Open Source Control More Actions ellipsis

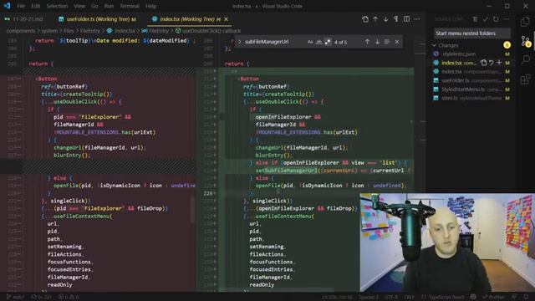click(507, 19)
